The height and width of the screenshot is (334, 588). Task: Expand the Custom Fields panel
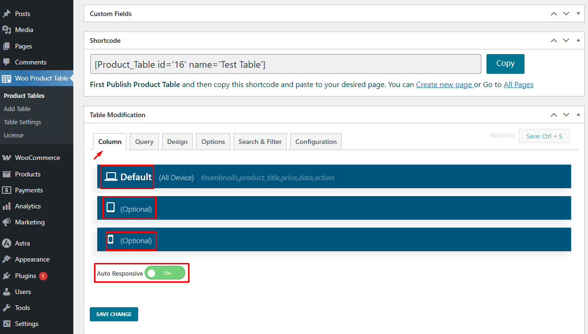pyautogui.click(x=578, y=14)
